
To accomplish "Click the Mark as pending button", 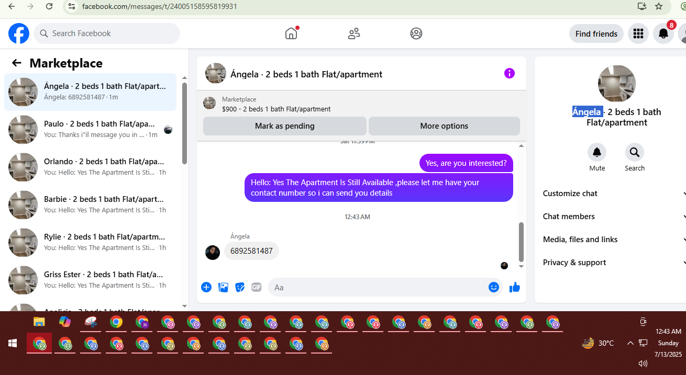I will click(x=285, y=126).
